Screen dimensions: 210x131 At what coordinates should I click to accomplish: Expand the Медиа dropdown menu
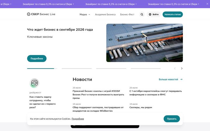tap(85, 15)
